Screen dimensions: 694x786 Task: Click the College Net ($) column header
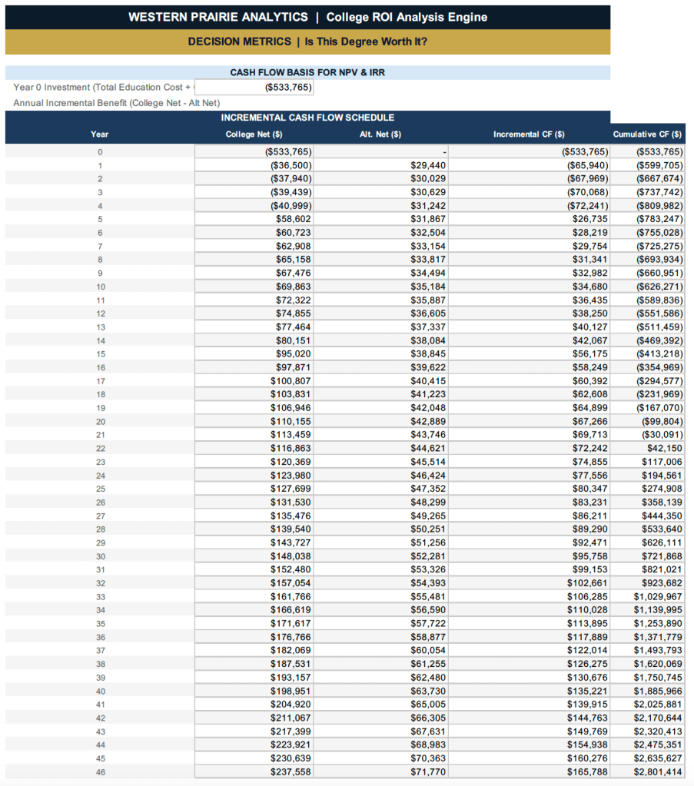pyautogui.click(x=254, y=134)
